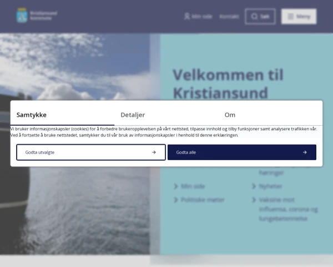Click the hamburger icon in Meny button
Image resolution: width=333 pixels, height=267 pixels.
coord(290,16)
